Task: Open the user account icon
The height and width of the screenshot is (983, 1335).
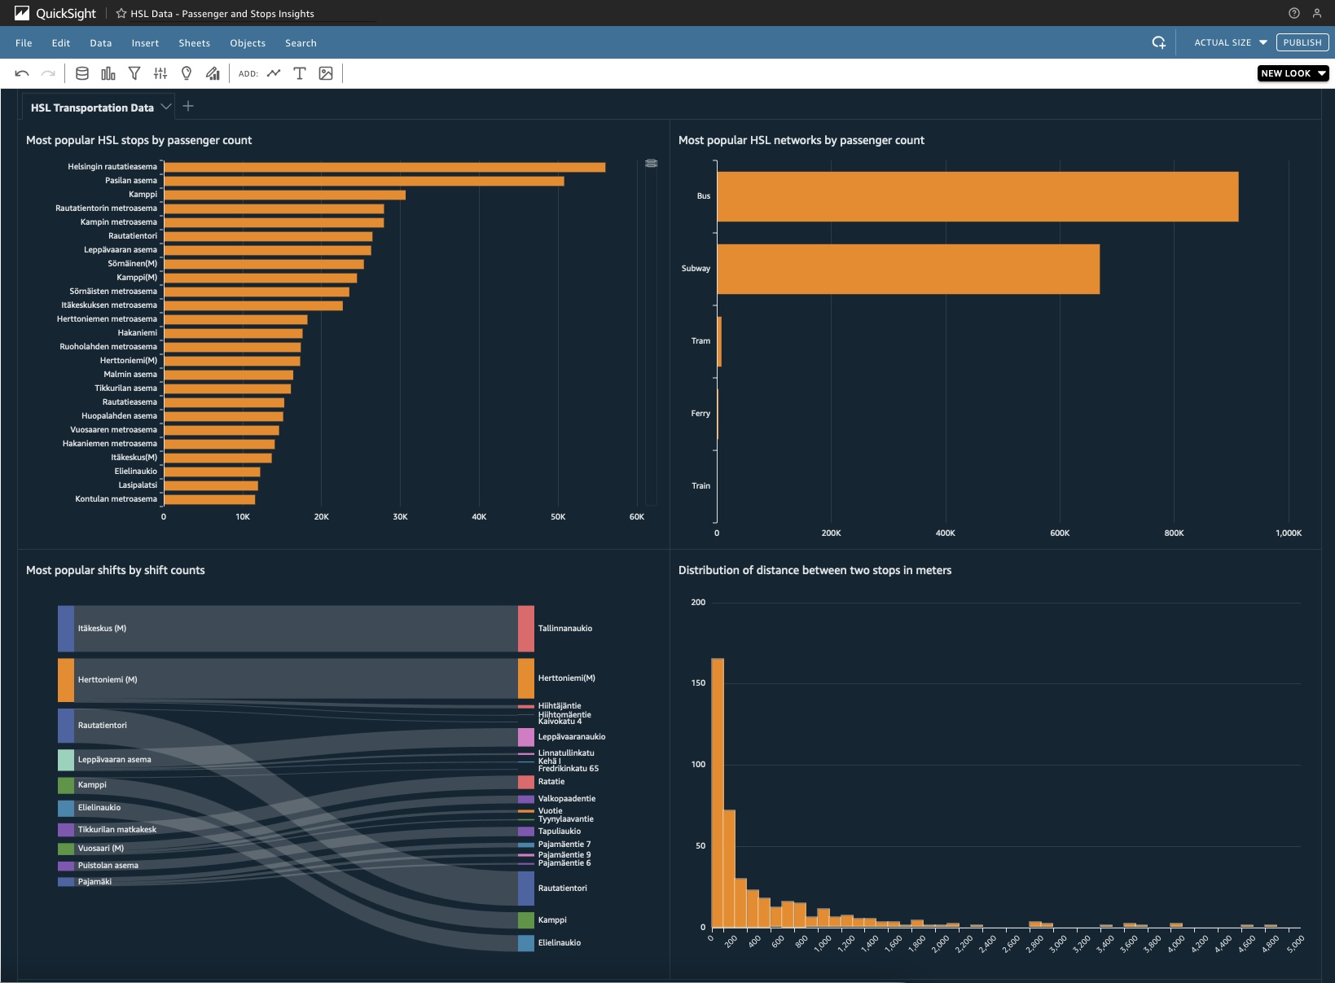Action: (x=1317, y=13)
